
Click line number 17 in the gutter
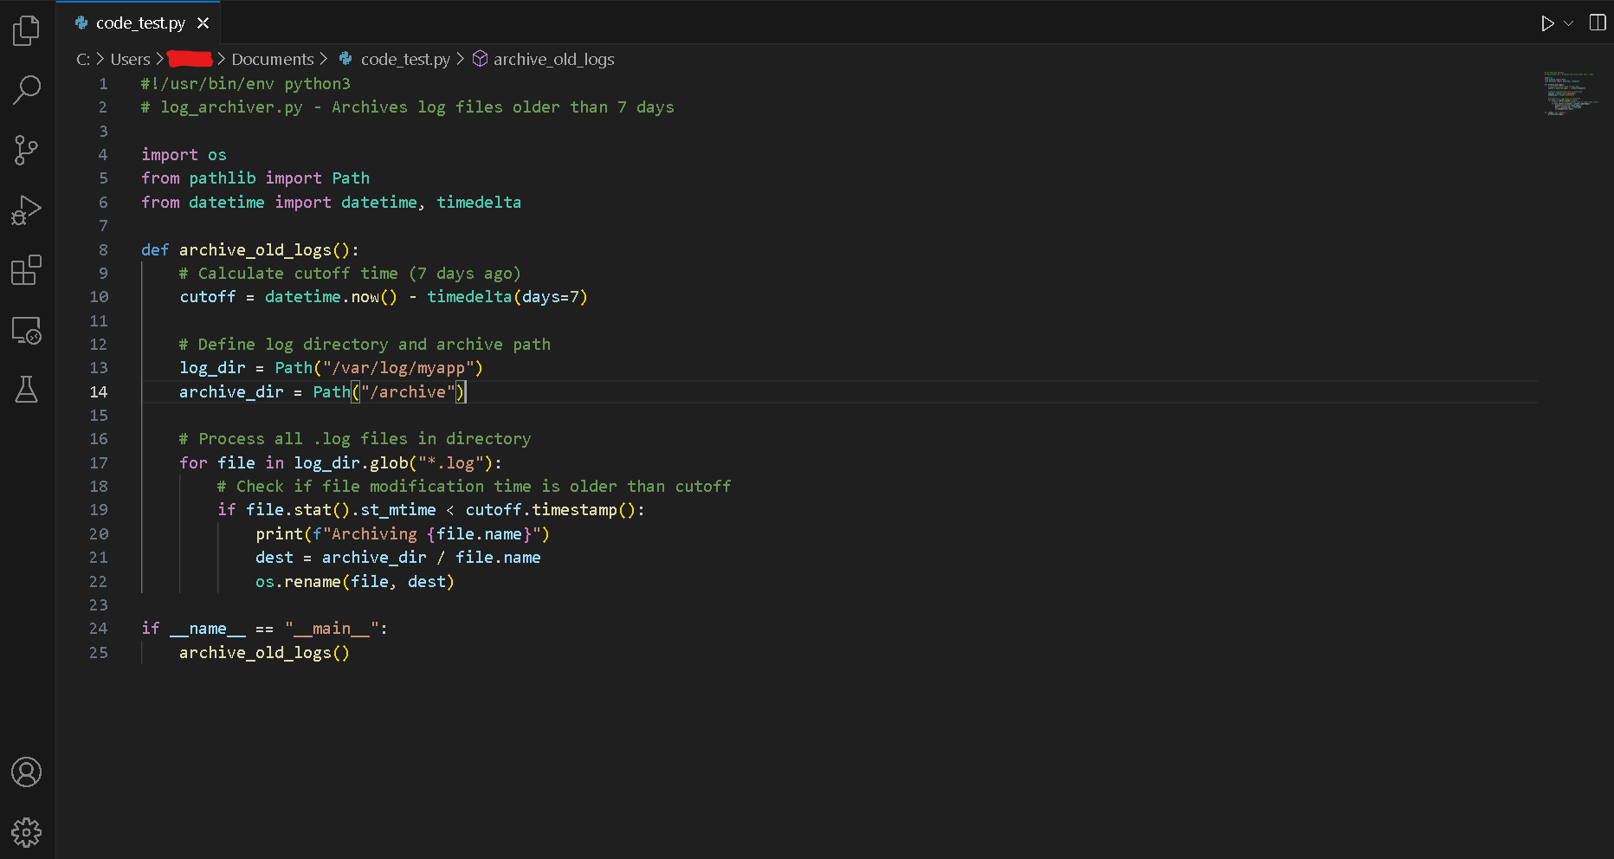99,462
